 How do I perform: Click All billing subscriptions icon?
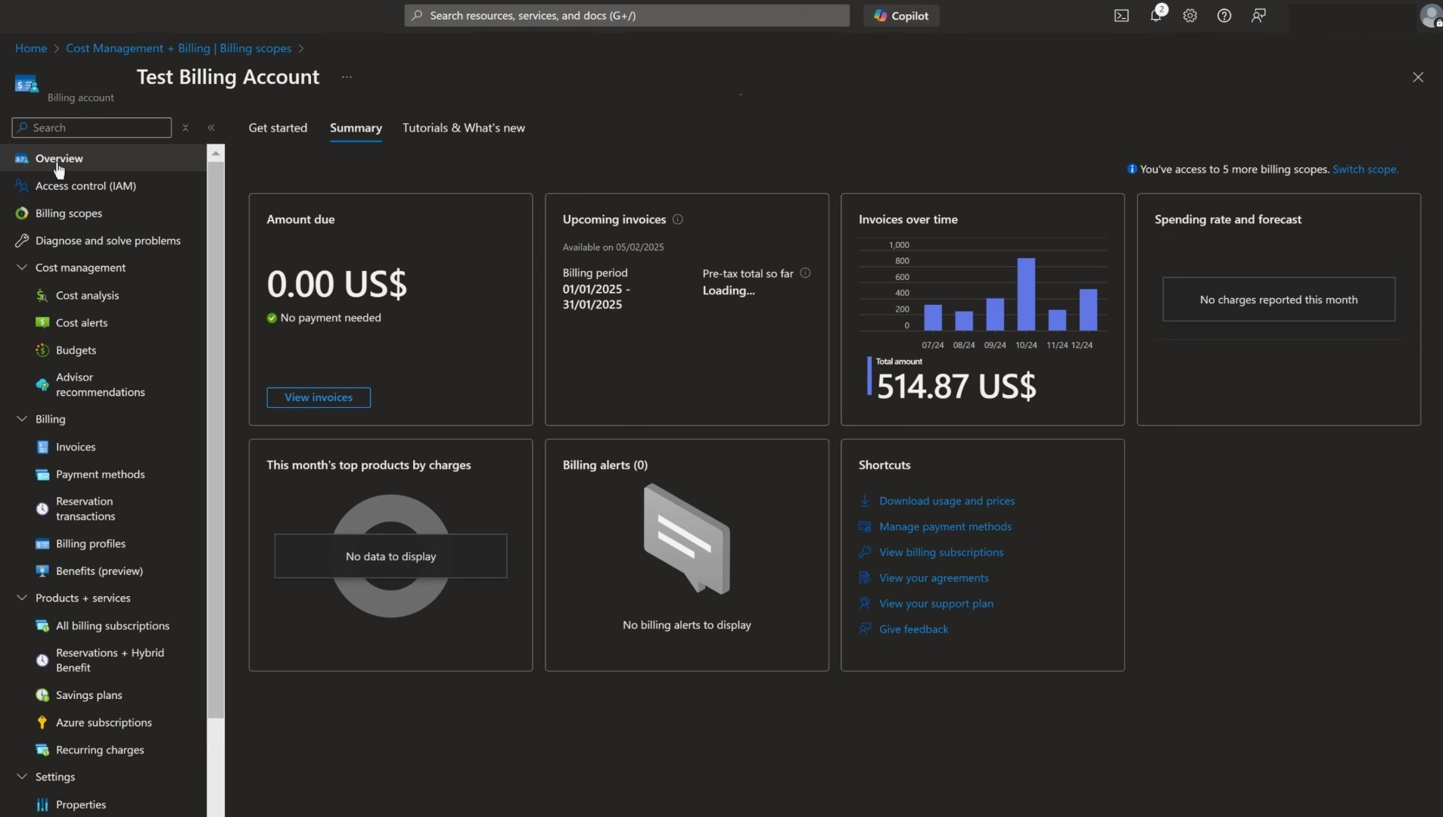(x=42, y=626)
